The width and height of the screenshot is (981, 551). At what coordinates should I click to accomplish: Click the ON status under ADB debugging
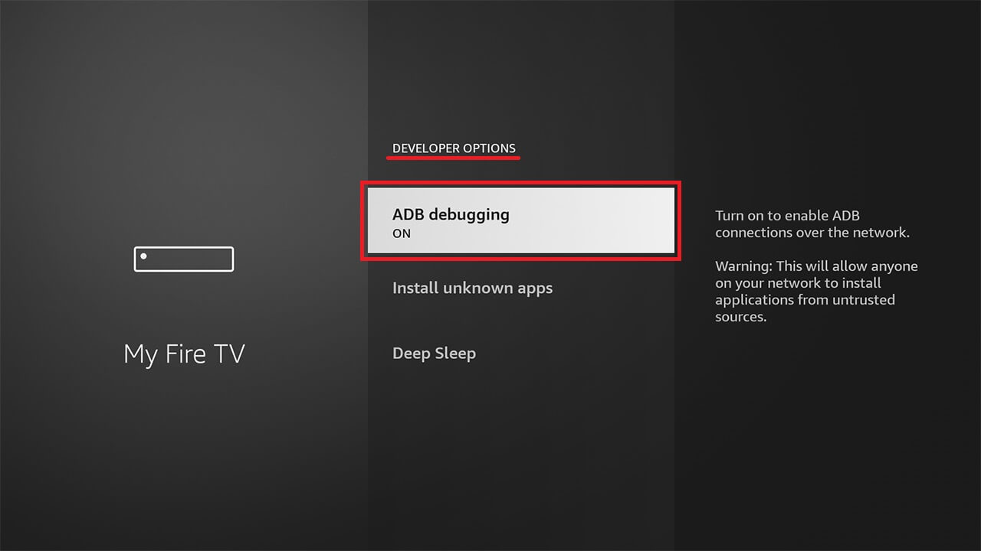tap(402, 234)
